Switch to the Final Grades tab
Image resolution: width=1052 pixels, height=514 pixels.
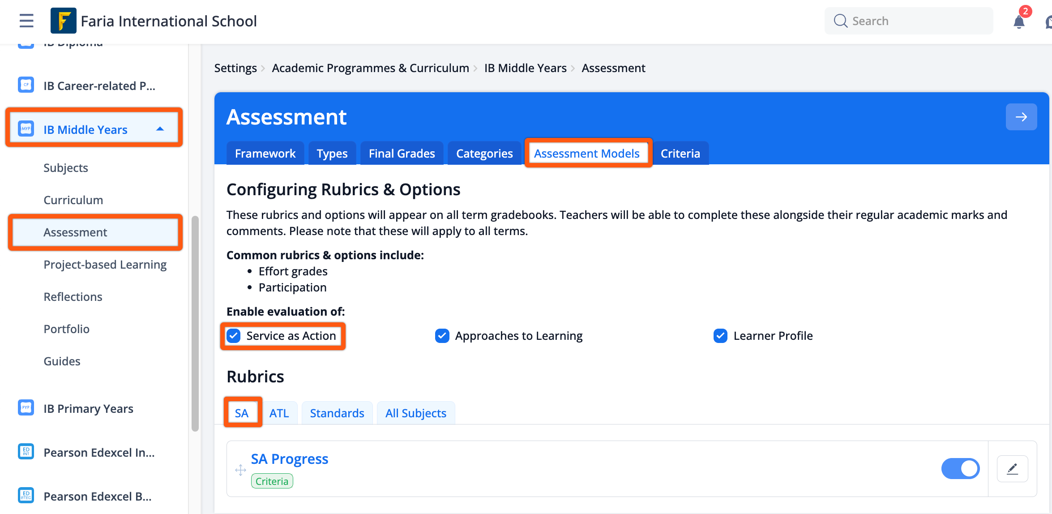tap(402, 154)
